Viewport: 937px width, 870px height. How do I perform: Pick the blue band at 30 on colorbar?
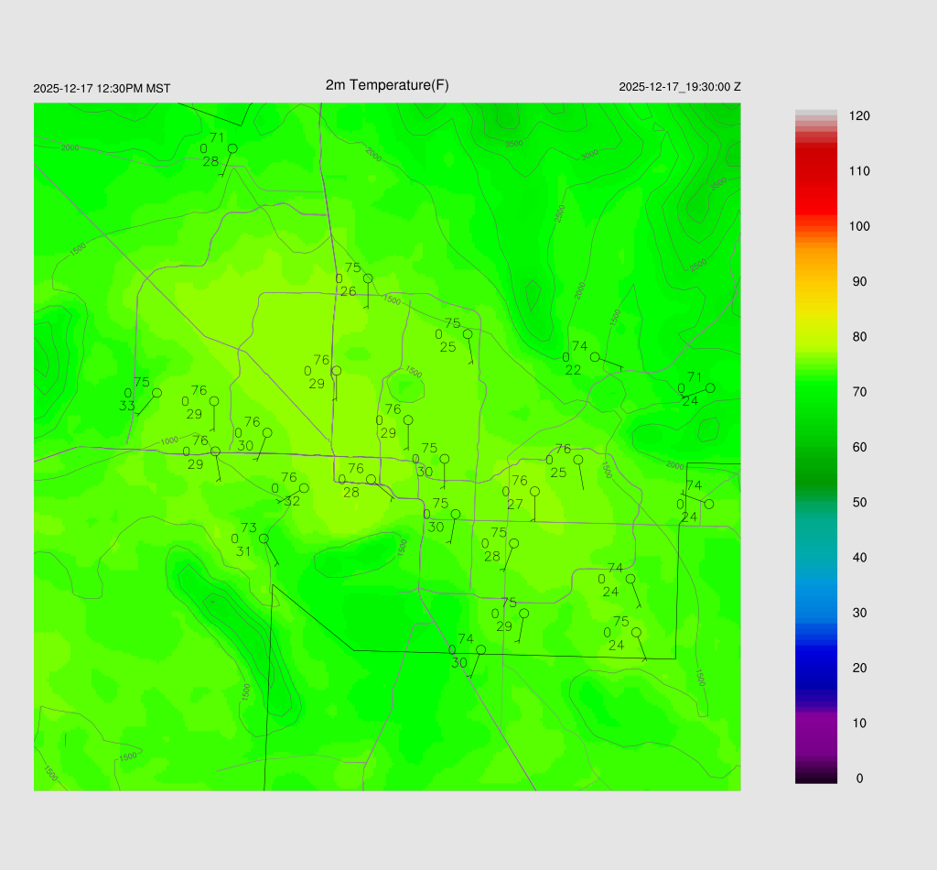click(816, 612)
